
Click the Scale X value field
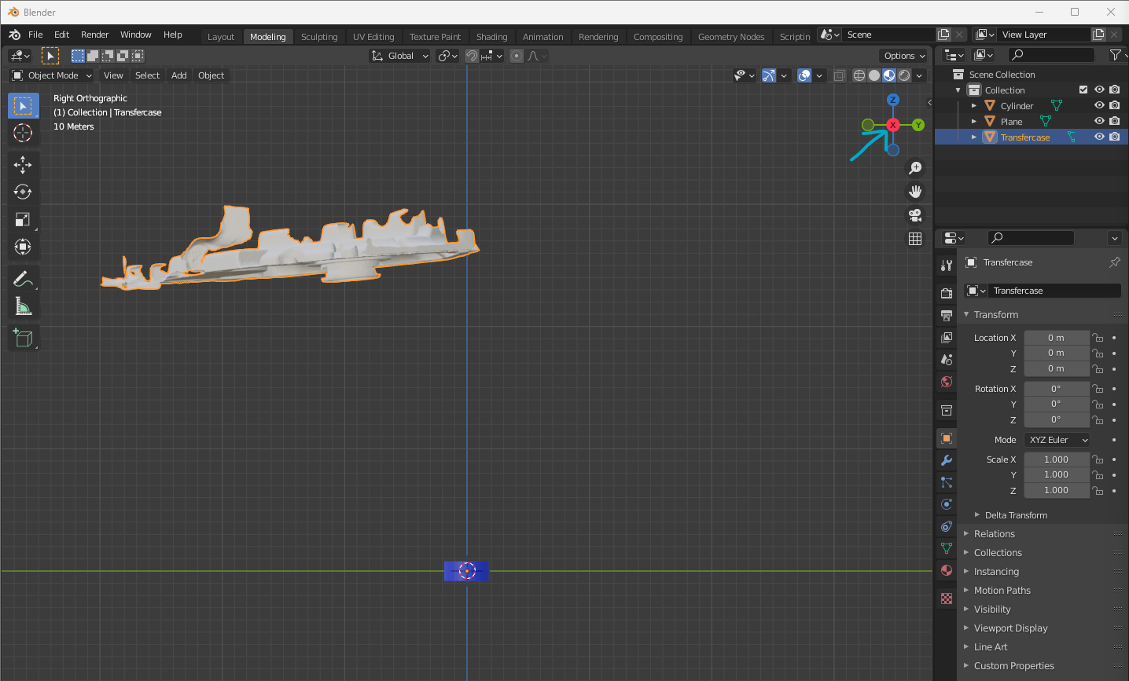pyautogui.click(x=1056, y=459)
